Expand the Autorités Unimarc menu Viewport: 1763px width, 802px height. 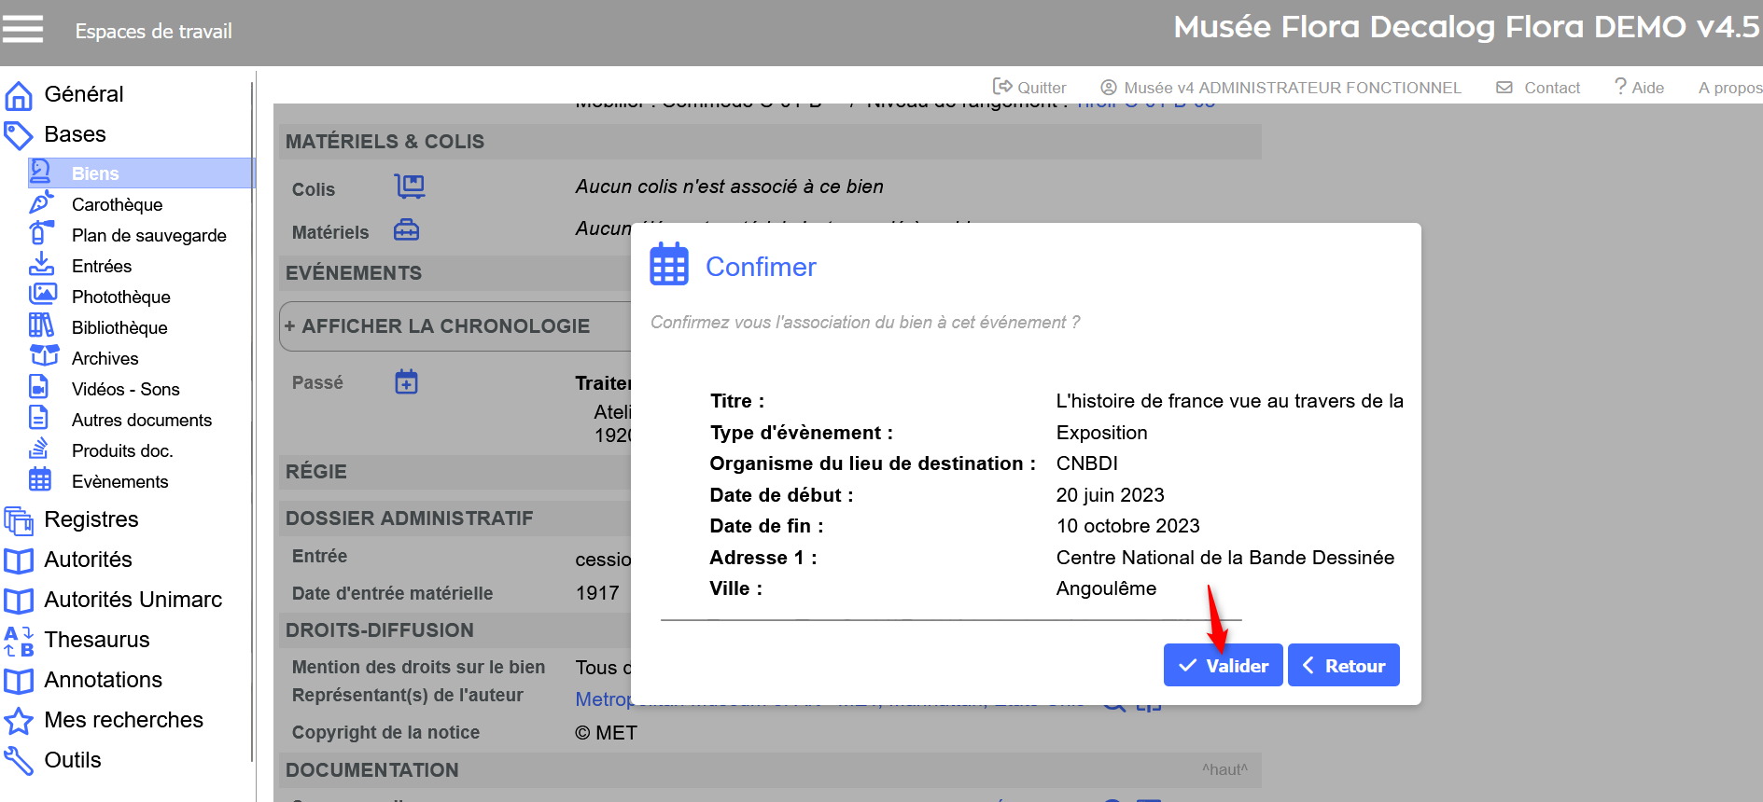click(133, 600)
